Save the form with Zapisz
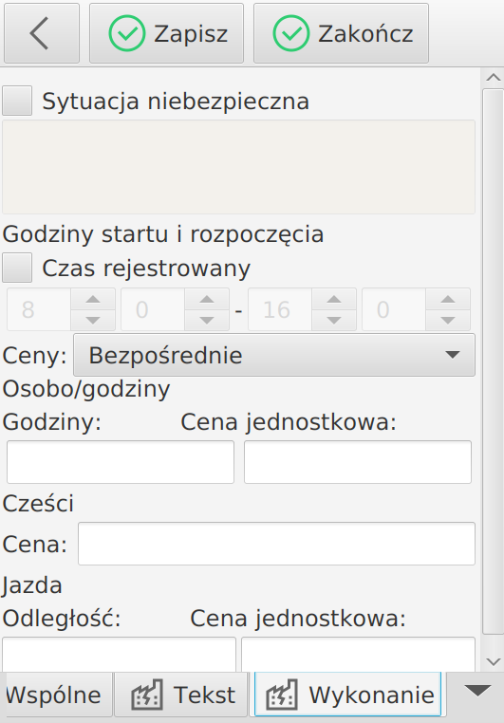Viewport: 504px width, 723px height. tap(166, 33)
